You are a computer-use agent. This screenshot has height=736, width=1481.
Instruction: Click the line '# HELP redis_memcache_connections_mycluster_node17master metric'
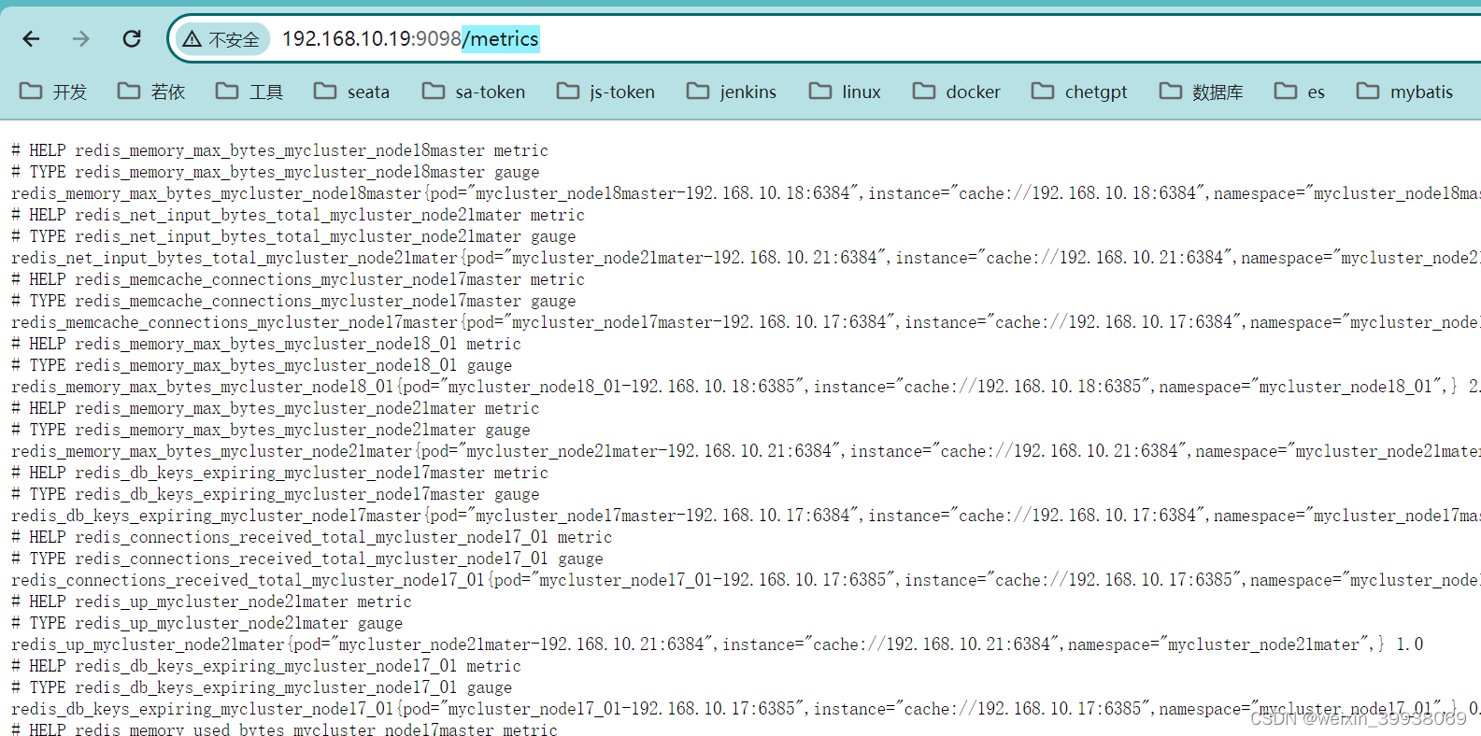[298, 279]
